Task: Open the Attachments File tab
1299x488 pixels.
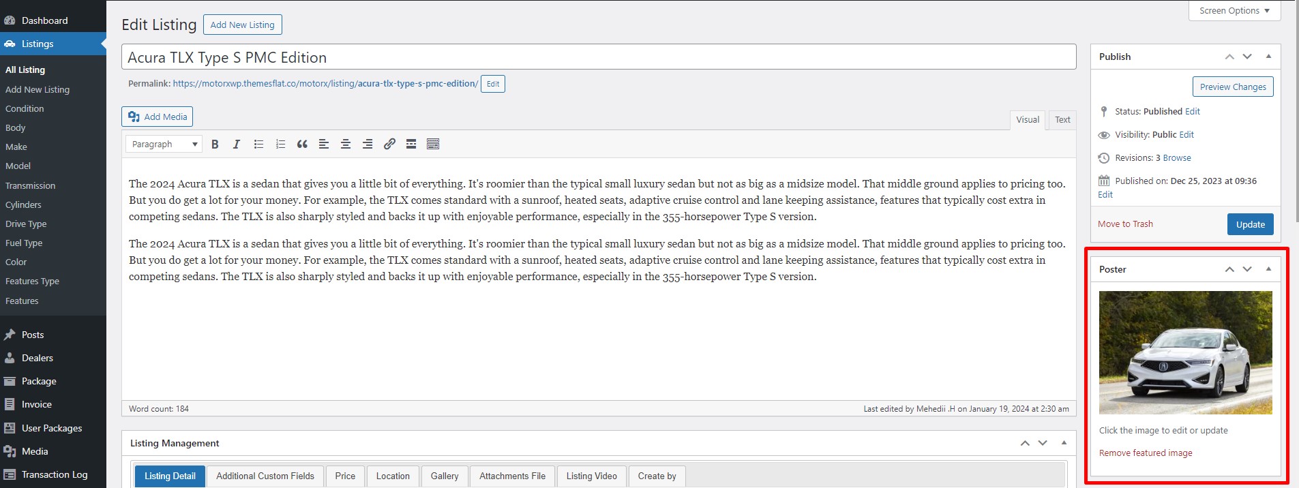Action: pos(512,476)
